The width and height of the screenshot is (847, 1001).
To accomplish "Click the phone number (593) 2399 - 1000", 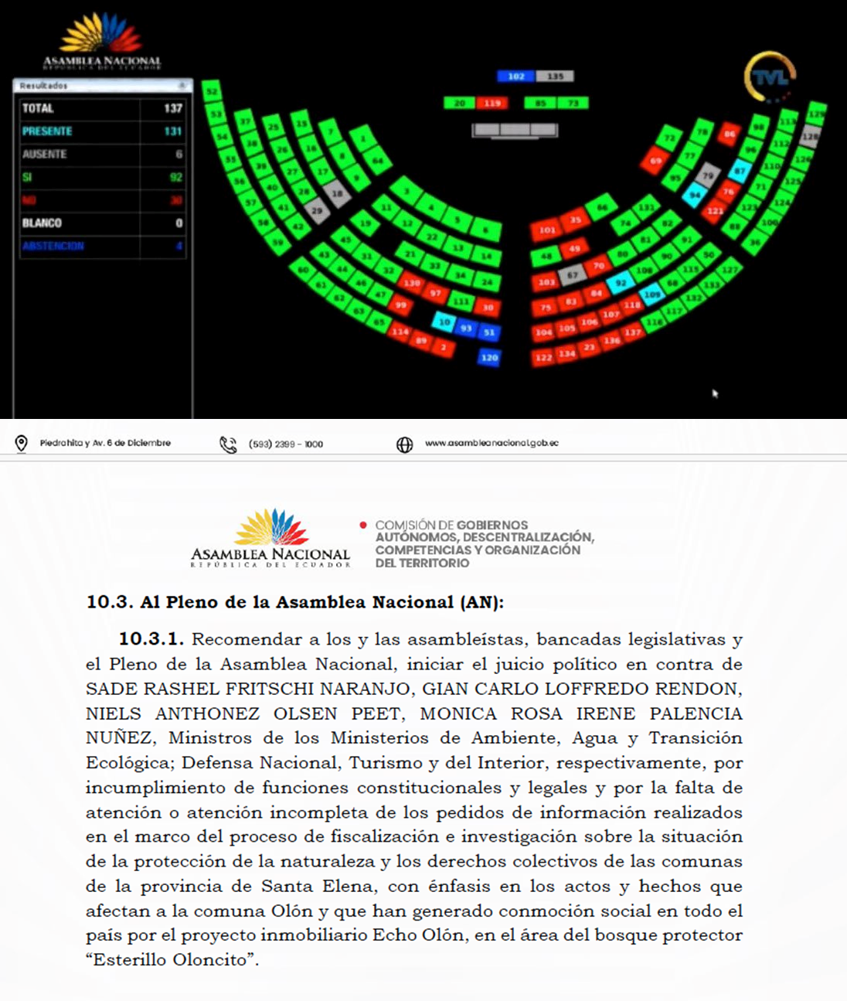I will pos(286,444).
